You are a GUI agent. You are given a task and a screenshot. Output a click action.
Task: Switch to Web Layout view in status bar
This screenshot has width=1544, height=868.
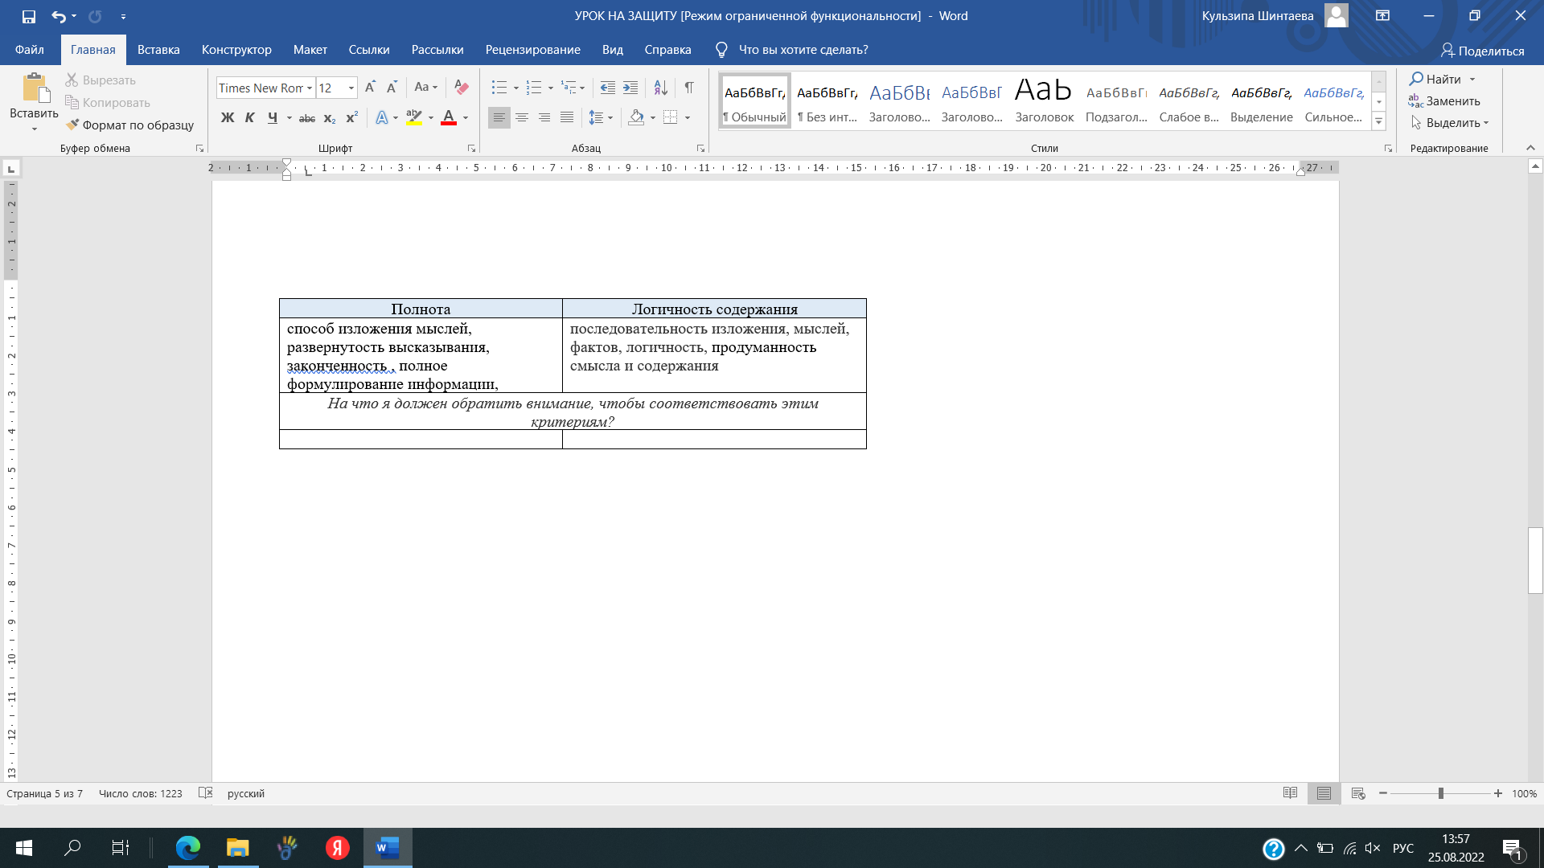[1358, 793]
